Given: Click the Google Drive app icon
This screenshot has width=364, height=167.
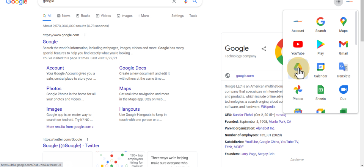Looking at the screenshot, I should 298,68.
